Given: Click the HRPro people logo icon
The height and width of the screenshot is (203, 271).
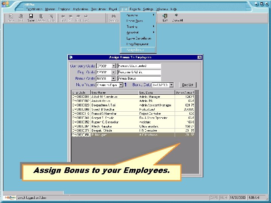Looking at the screenshot, I should [x=5, y=4].
